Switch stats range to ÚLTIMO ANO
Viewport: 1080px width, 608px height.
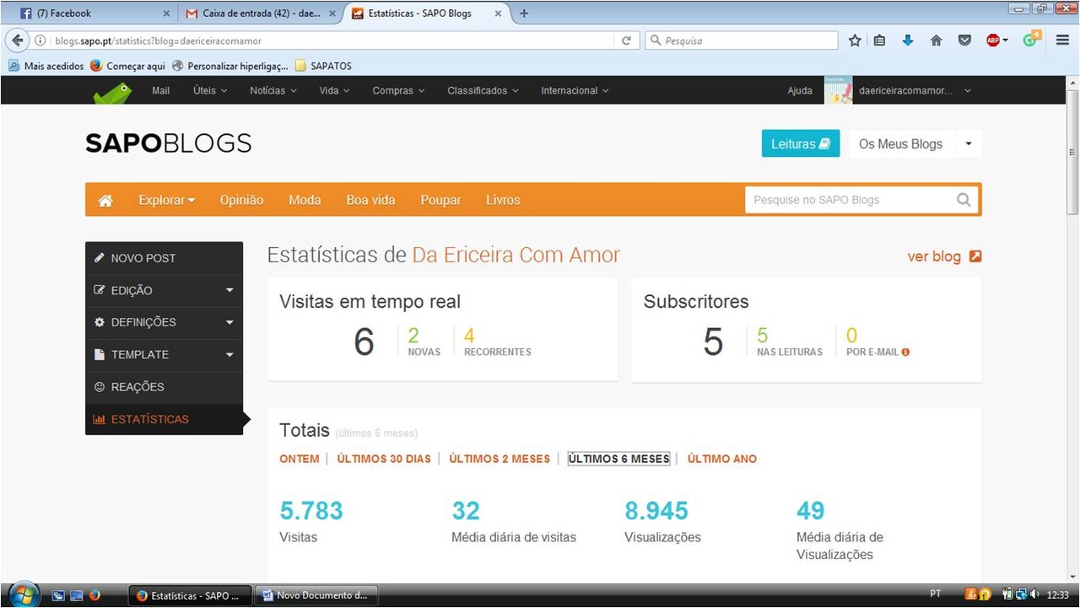pos(721,459)
